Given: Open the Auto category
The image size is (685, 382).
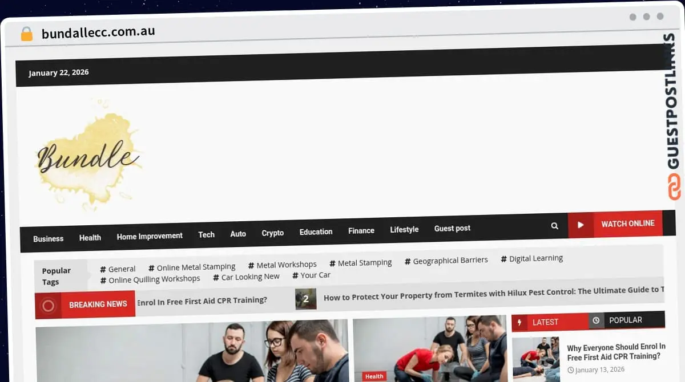Looking at the screenshot, I should click(x=238, y=234).
